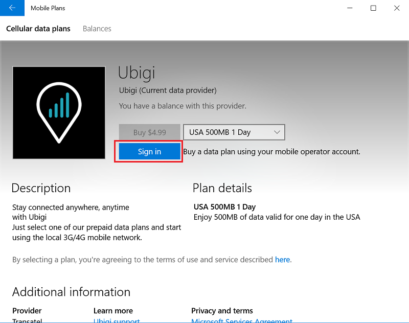This screenshot has height=323, width=409.
Task: Click the Additional information heading
Action: (71, 292)
